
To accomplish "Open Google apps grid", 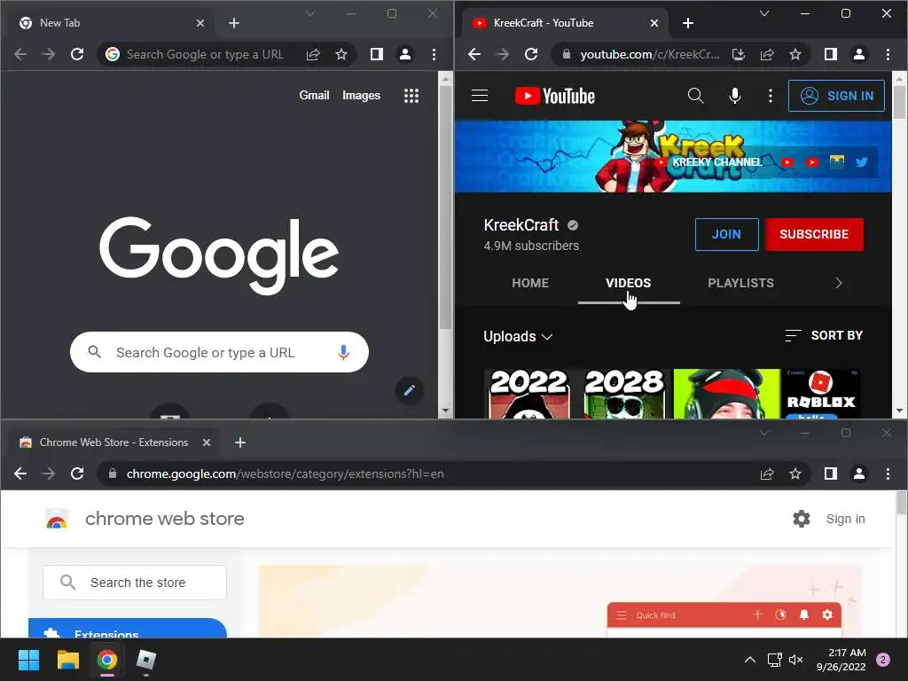I will (411, 96).
